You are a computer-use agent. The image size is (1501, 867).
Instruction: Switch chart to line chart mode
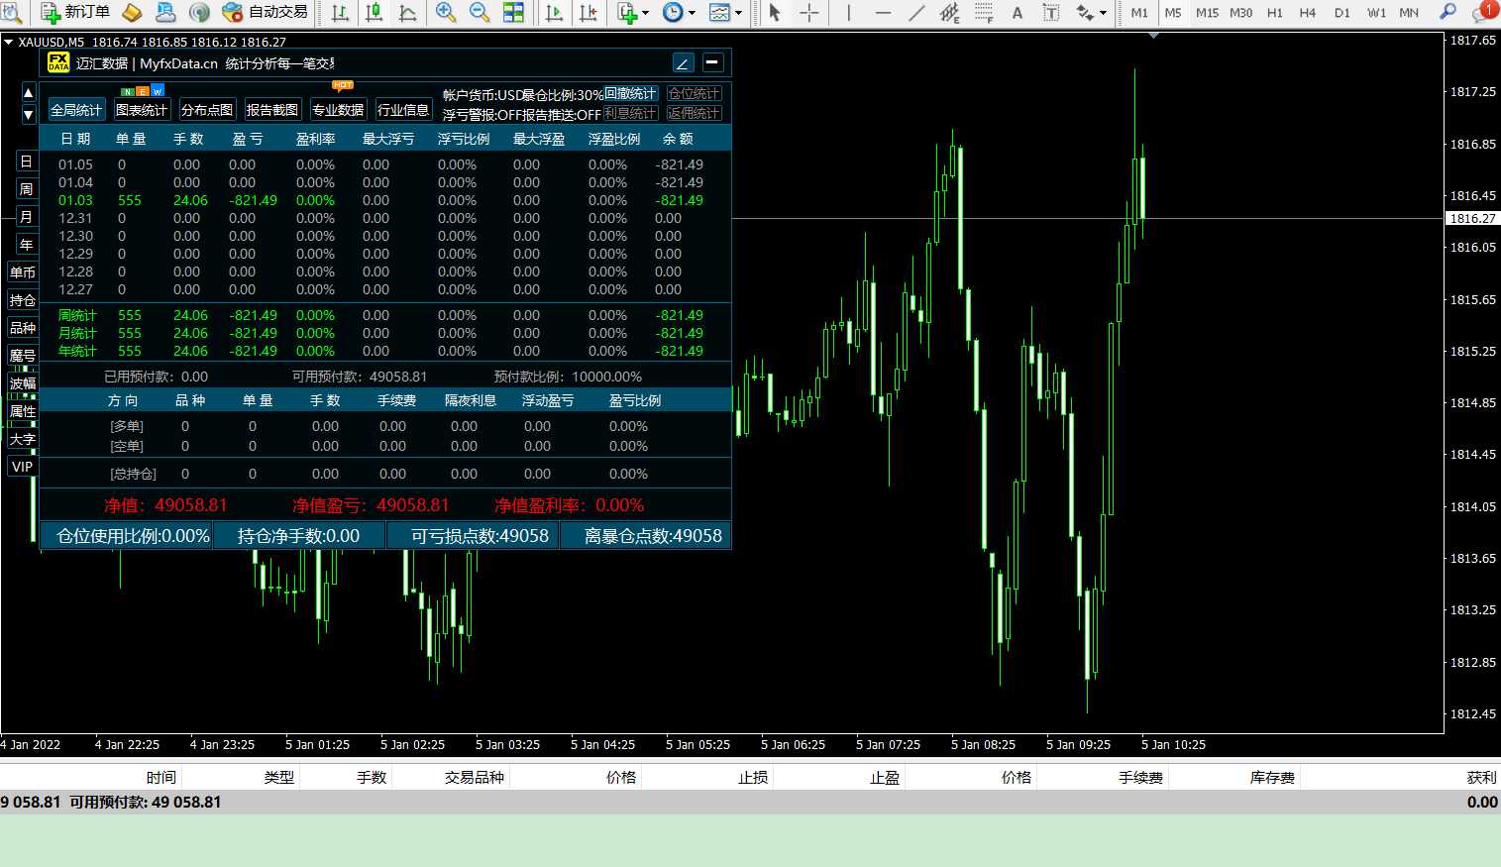click(x=407, y=12)
